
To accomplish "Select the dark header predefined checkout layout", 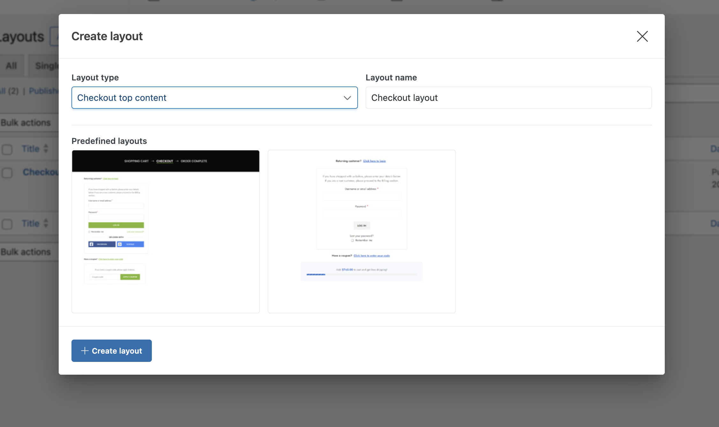I will pyautogui.click(x=166, y=231).
